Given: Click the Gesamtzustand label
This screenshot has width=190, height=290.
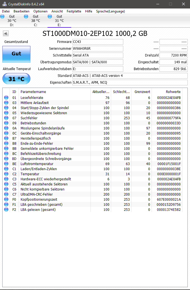Looking at the screenshot, I should pos(16,42).
